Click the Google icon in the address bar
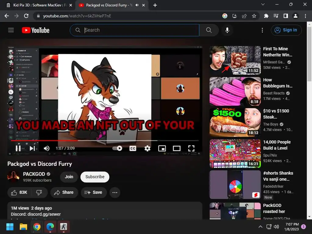This screenshot has width=312, height=234. click(x=225, y=16)
